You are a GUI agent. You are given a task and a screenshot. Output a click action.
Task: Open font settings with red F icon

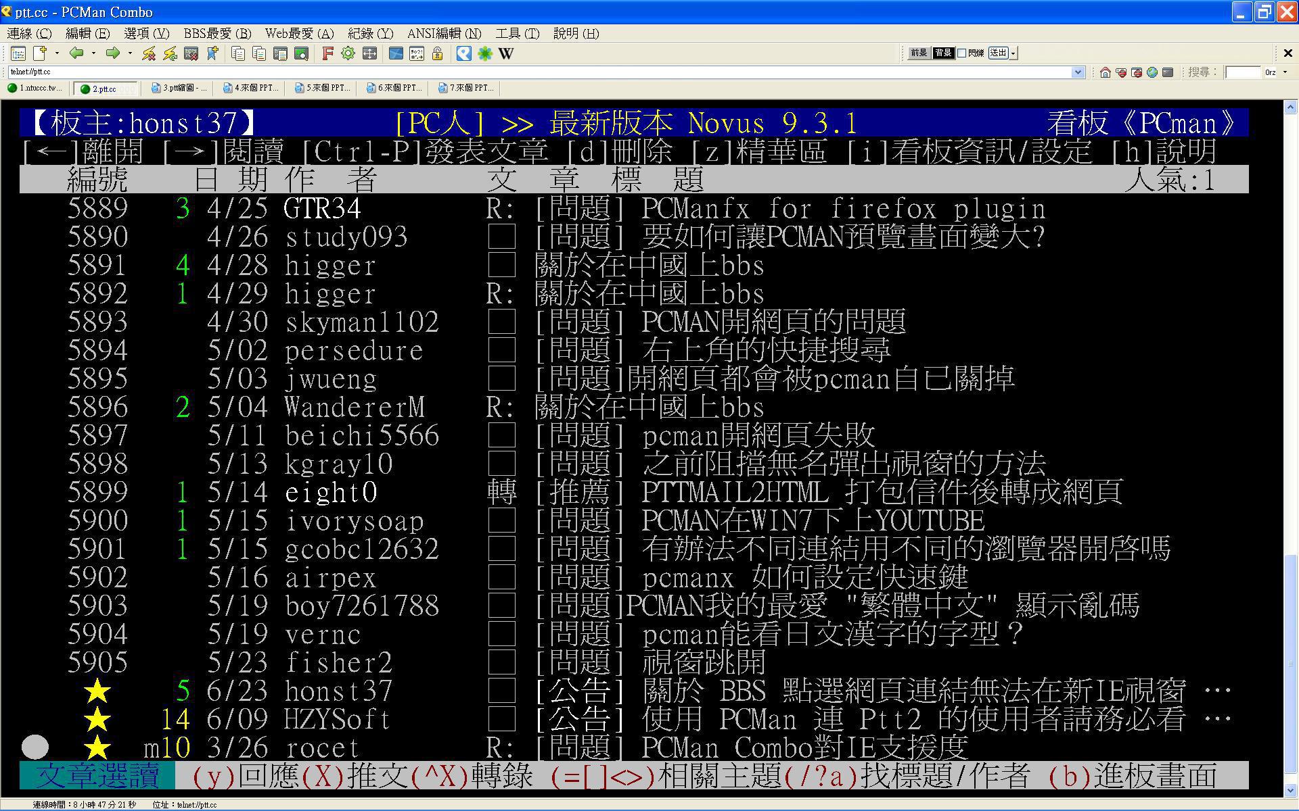(327, 53)
